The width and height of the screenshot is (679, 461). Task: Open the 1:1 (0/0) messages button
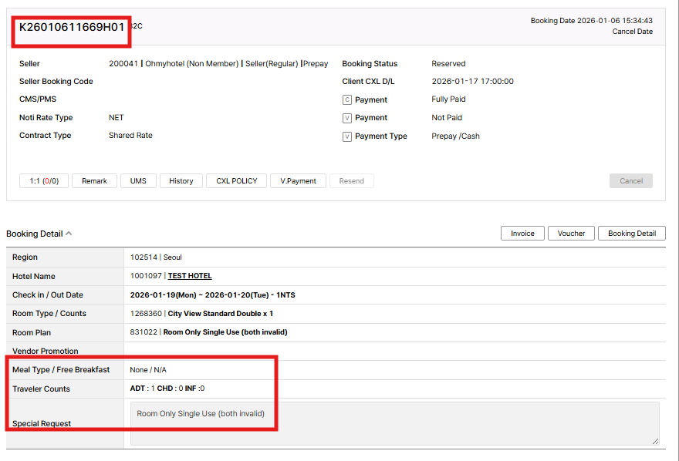click(x=44, y=181)
